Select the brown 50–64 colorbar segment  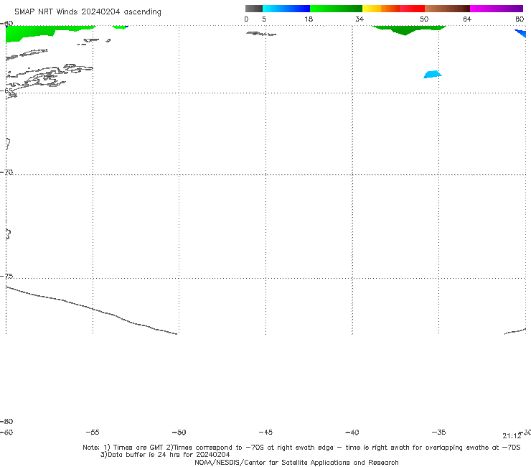point(447,9)
